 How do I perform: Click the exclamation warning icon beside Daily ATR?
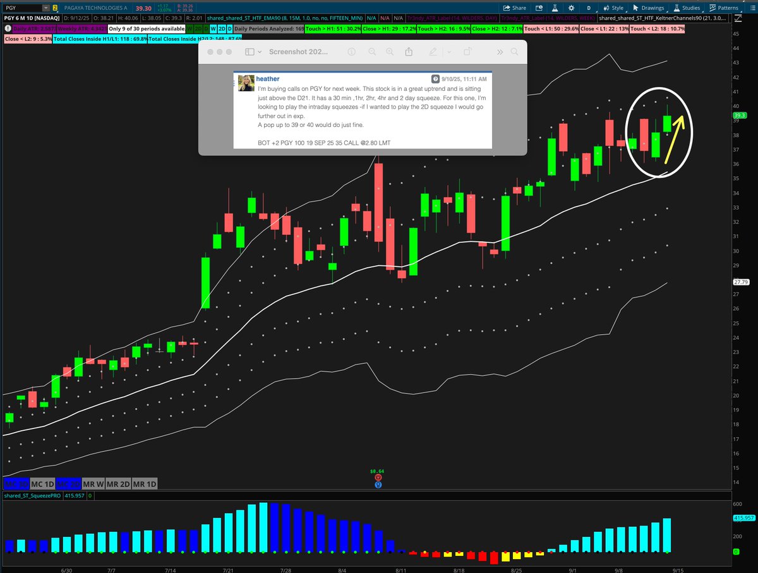pyautogui.click(x=7, y=29)
